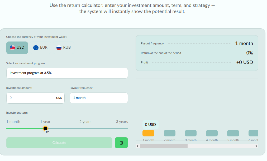Click the US flag icon
This screenshot has width=267, height=161.
(12, 48)
